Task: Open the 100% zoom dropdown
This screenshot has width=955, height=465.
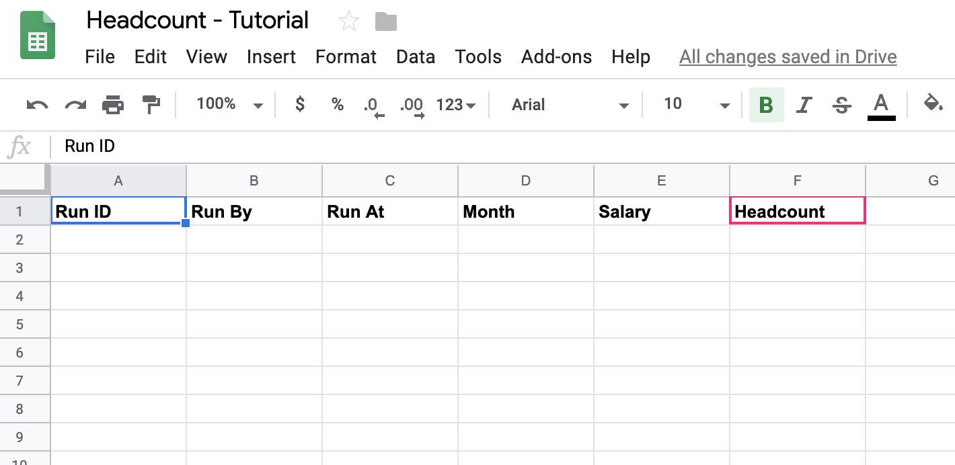Action: (229, 105)
